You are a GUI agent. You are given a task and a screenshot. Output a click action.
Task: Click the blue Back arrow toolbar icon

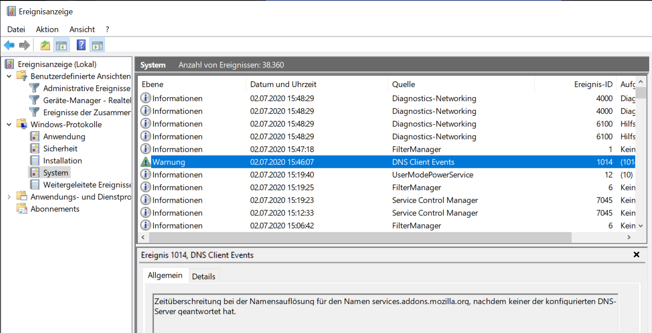[9, 45]
